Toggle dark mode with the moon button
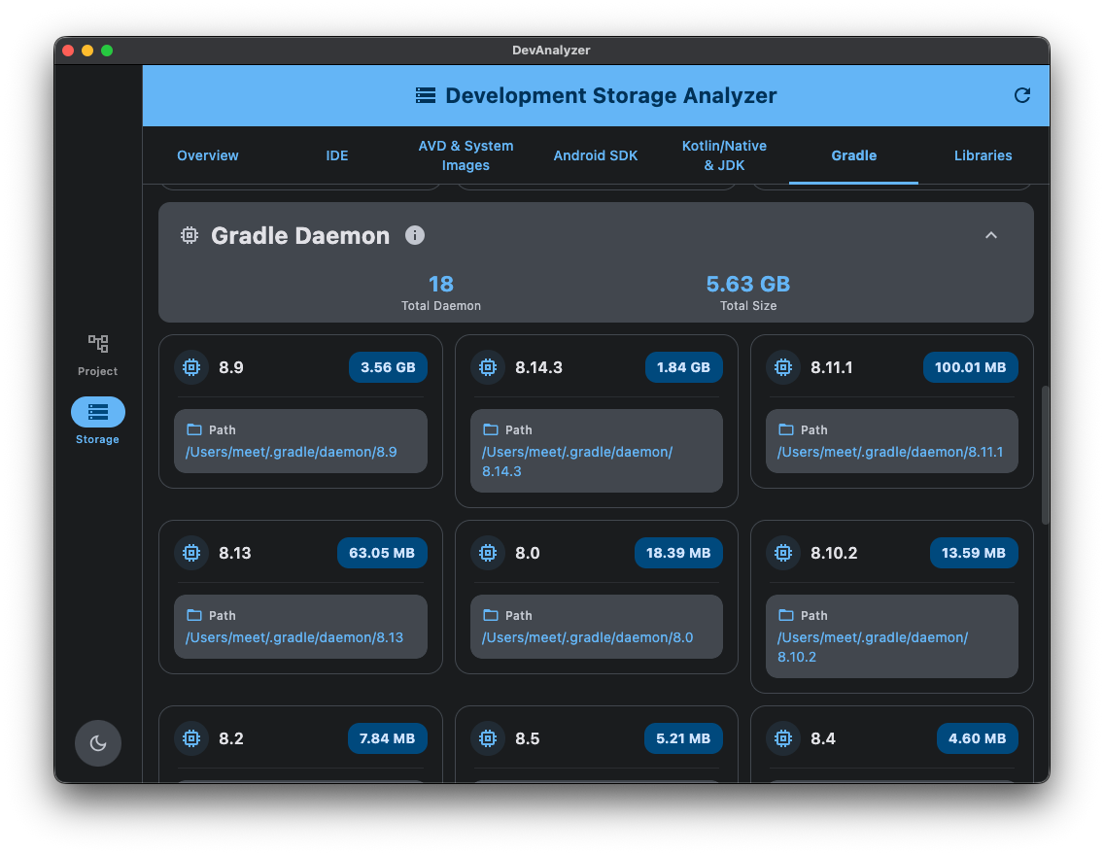This screenshot has width=1104, height=855. (x=98, y=743)
